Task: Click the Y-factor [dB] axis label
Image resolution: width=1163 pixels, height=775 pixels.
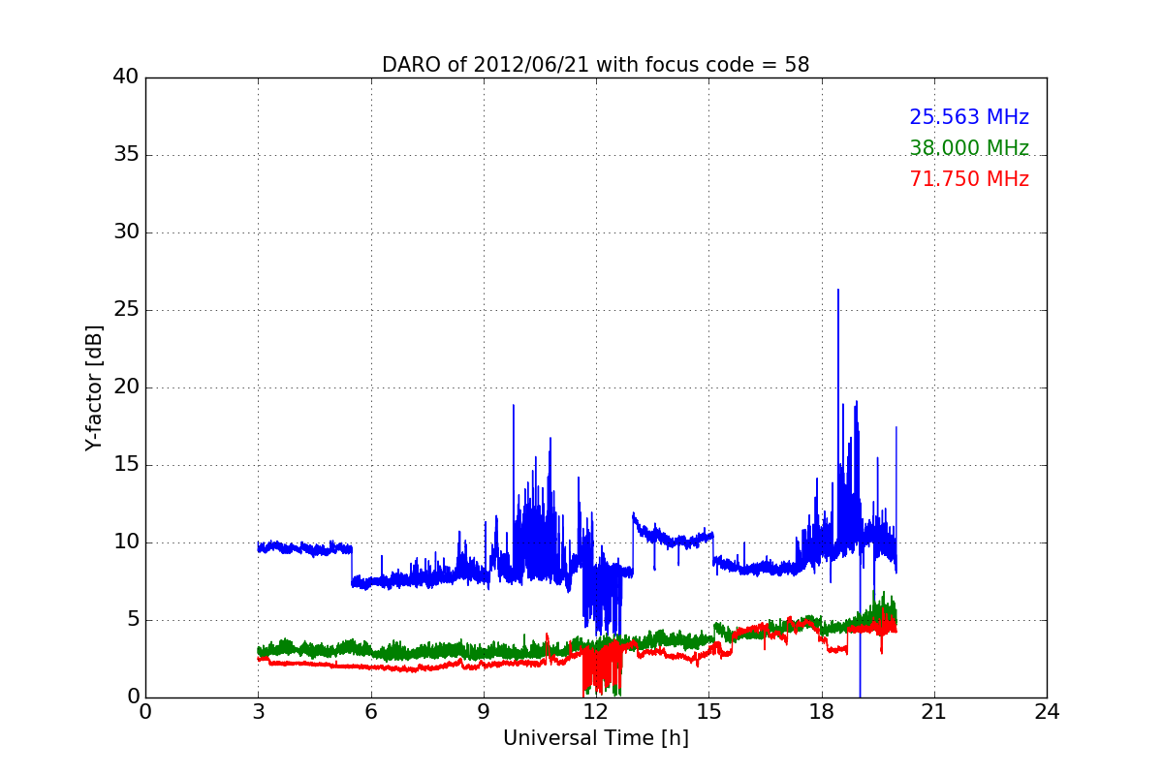Action: (x=93, y=387)
